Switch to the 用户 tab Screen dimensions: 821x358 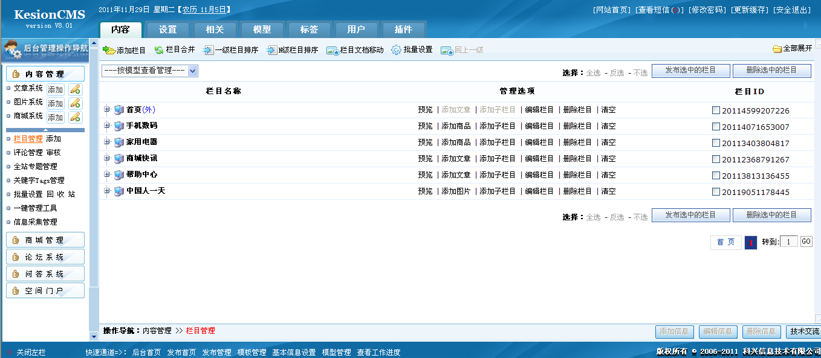(x=355, y=28)
